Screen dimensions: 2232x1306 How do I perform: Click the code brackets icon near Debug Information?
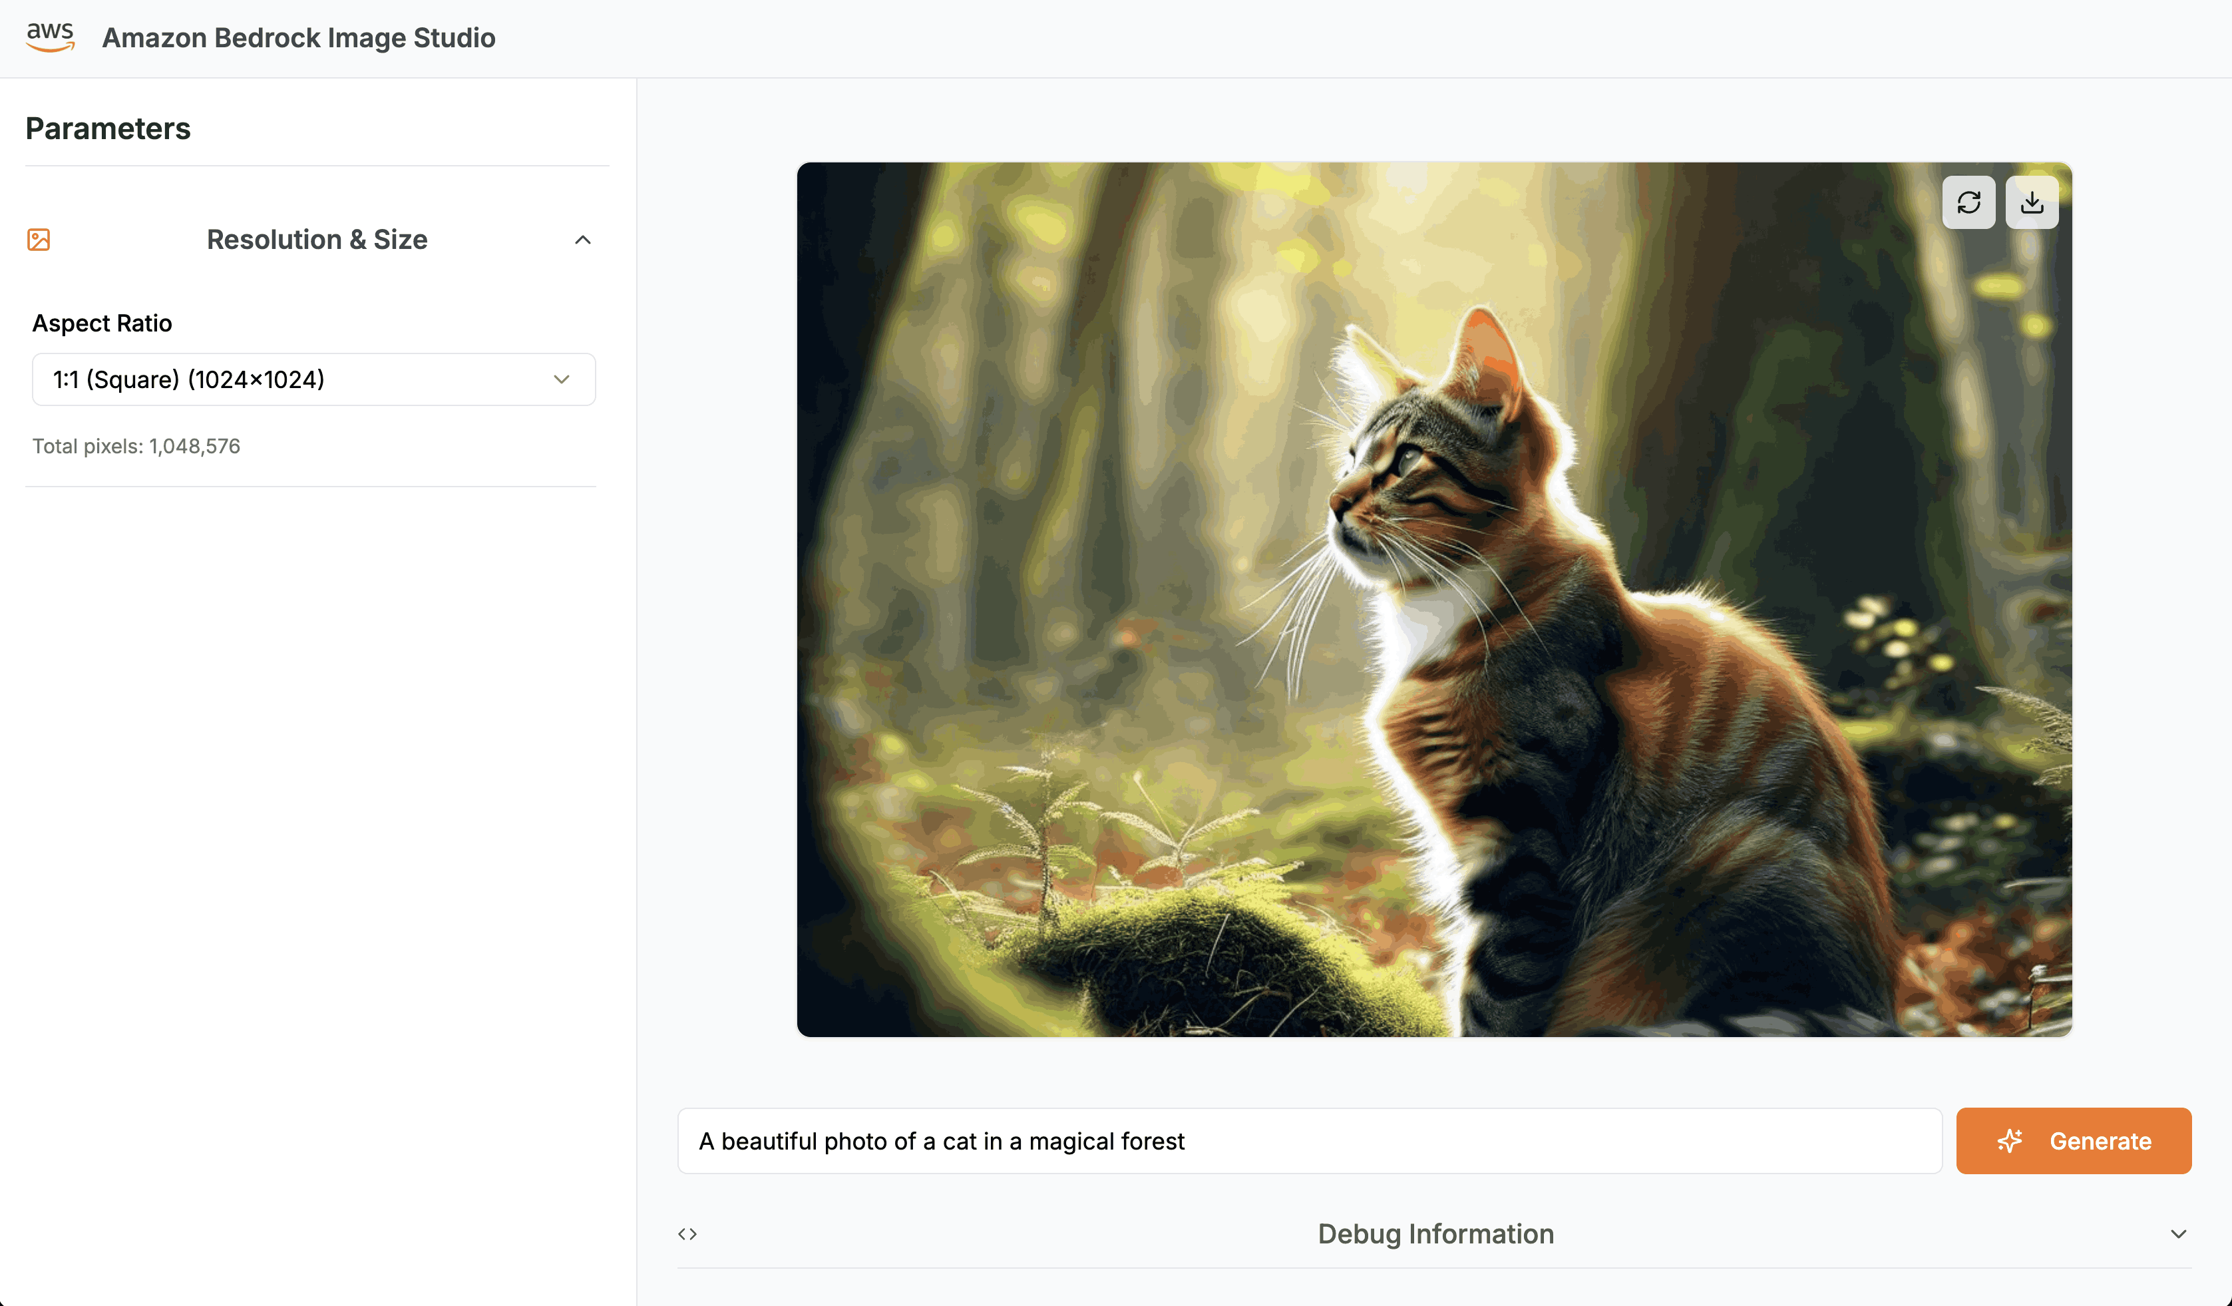pos(688,1233)
